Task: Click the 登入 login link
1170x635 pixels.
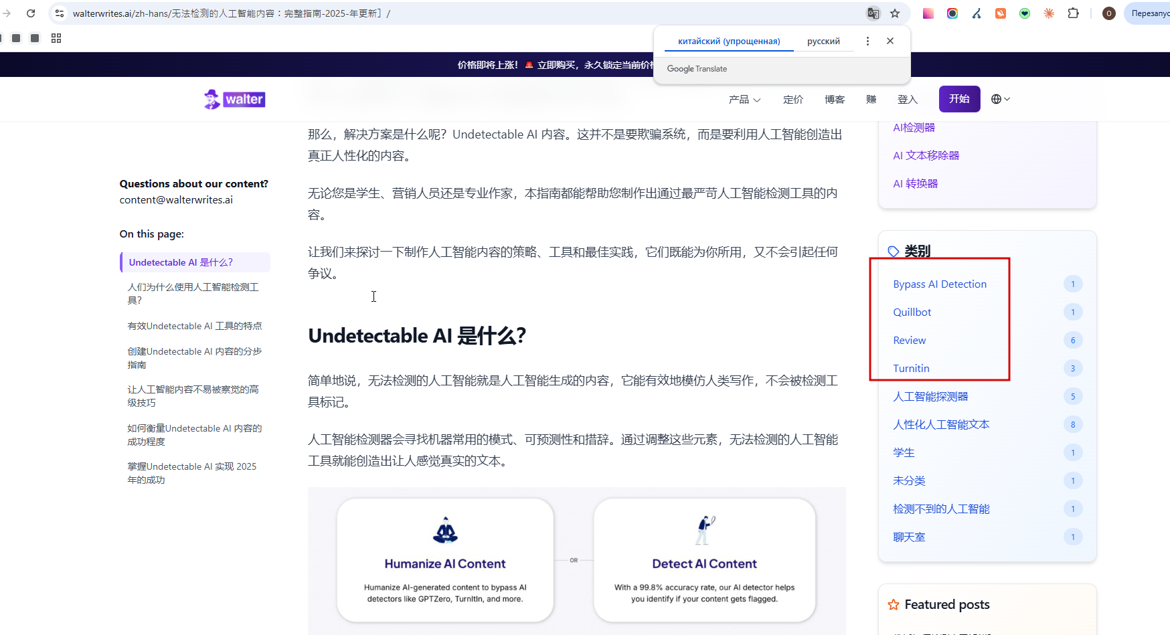Action: (x=908, y=100)
